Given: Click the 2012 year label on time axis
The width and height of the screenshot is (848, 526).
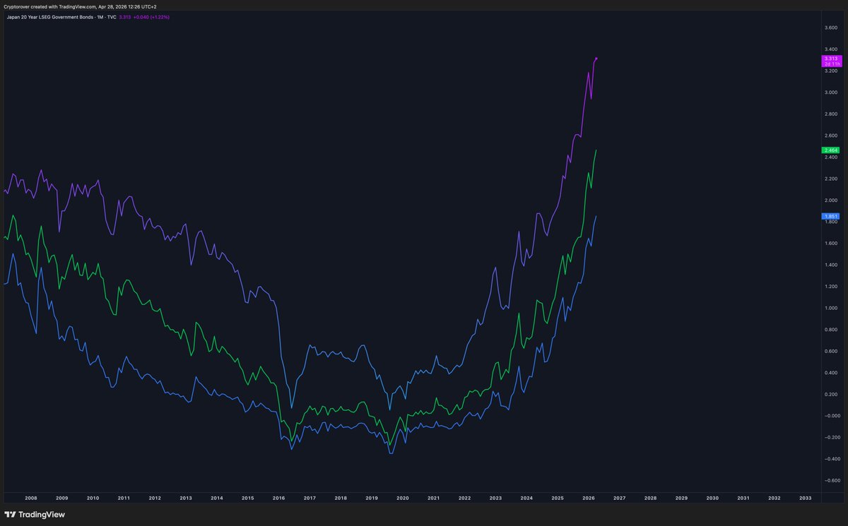Looking at the screenshot, I should [x=155, y=498].
